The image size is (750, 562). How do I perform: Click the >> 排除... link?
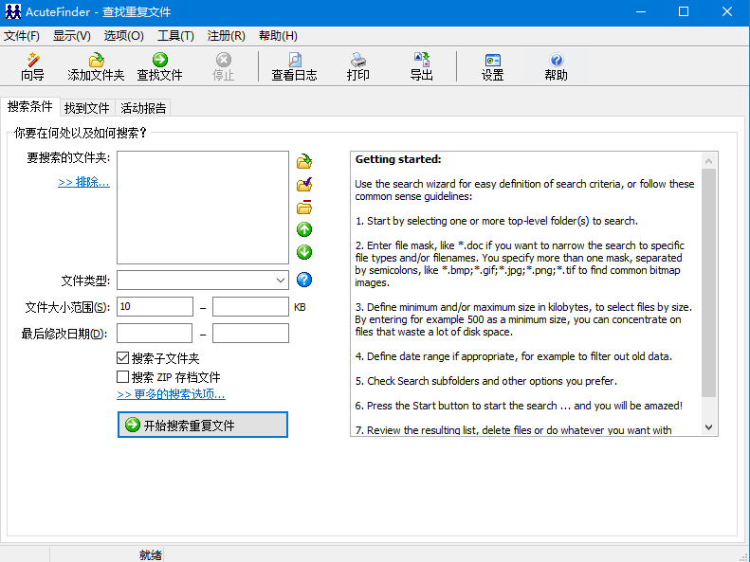(83, 182)
